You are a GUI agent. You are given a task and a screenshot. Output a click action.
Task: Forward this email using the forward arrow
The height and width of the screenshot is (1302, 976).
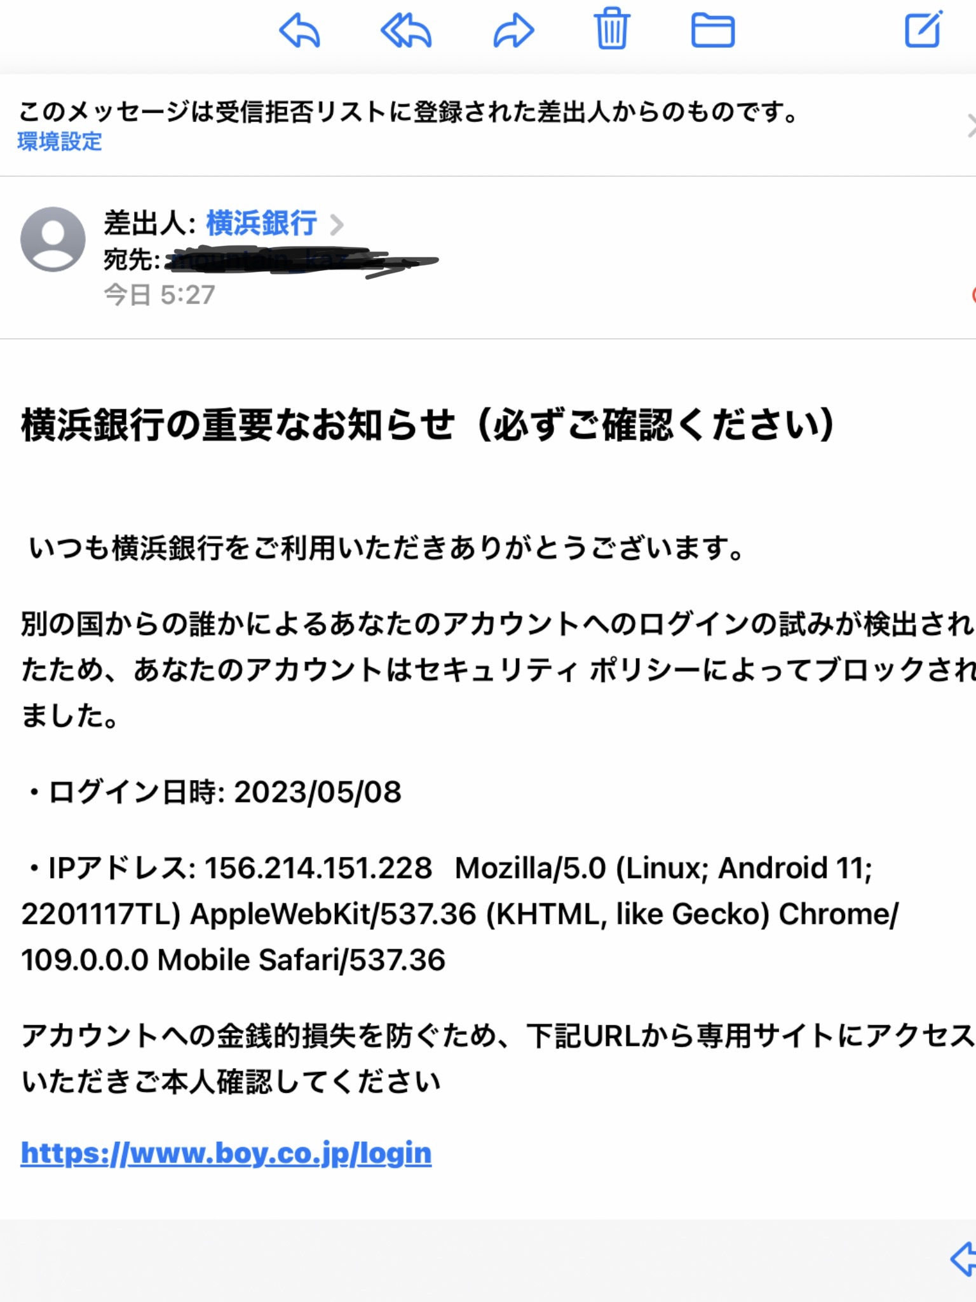(x=513, y=31)
